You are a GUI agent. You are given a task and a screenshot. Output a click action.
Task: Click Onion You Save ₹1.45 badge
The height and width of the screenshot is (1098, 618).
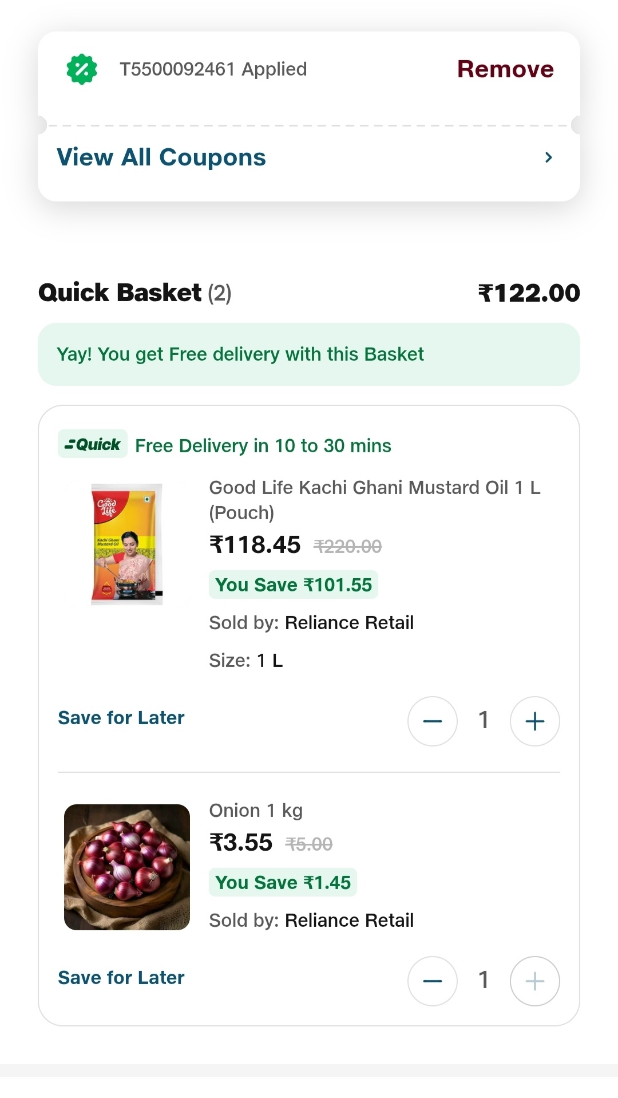point(283,883)
